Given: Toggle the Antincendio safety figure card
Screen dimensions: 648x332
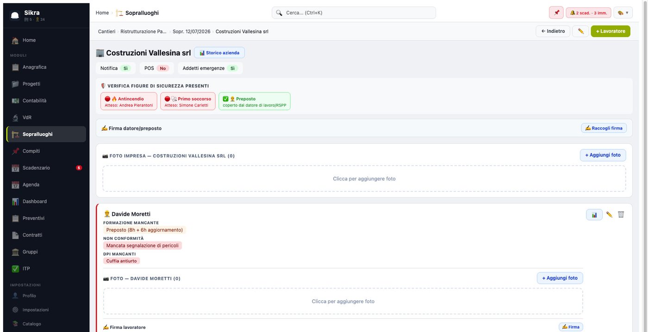Looking at the screenshot, I should tap(129, 101).
